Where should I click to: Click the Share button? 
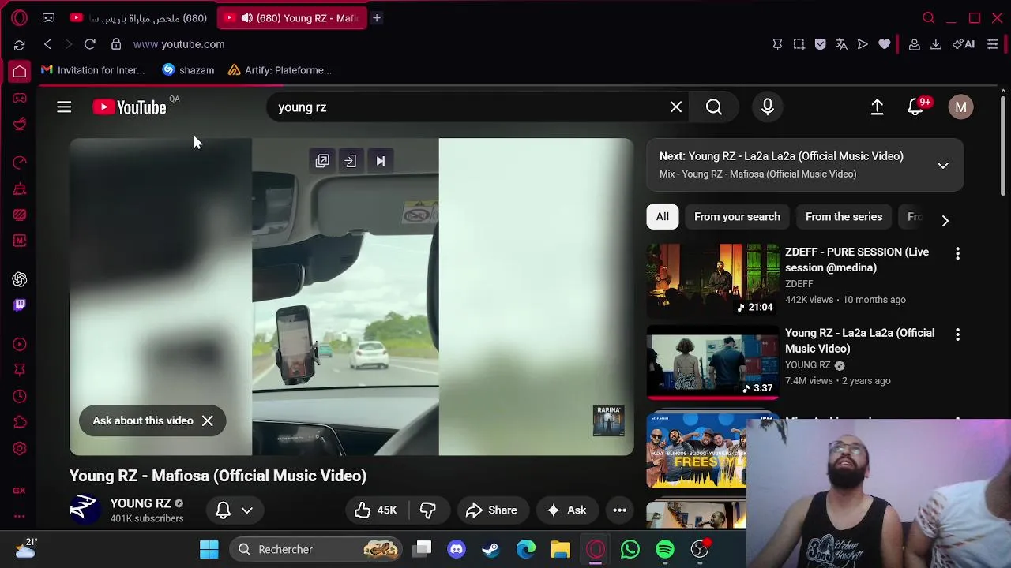pyautogui.click(x=492, y=510)
